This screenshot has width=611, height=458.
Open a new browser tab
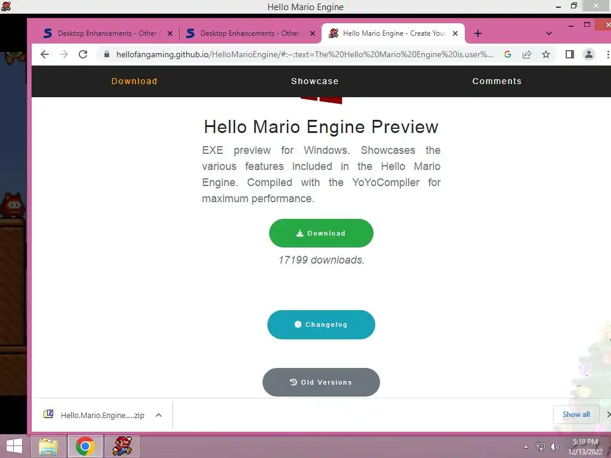[478, 33]
